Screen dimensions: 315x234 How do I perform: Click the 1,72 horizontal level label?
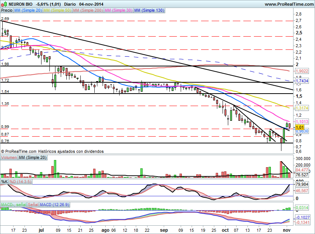coord(5,80)
